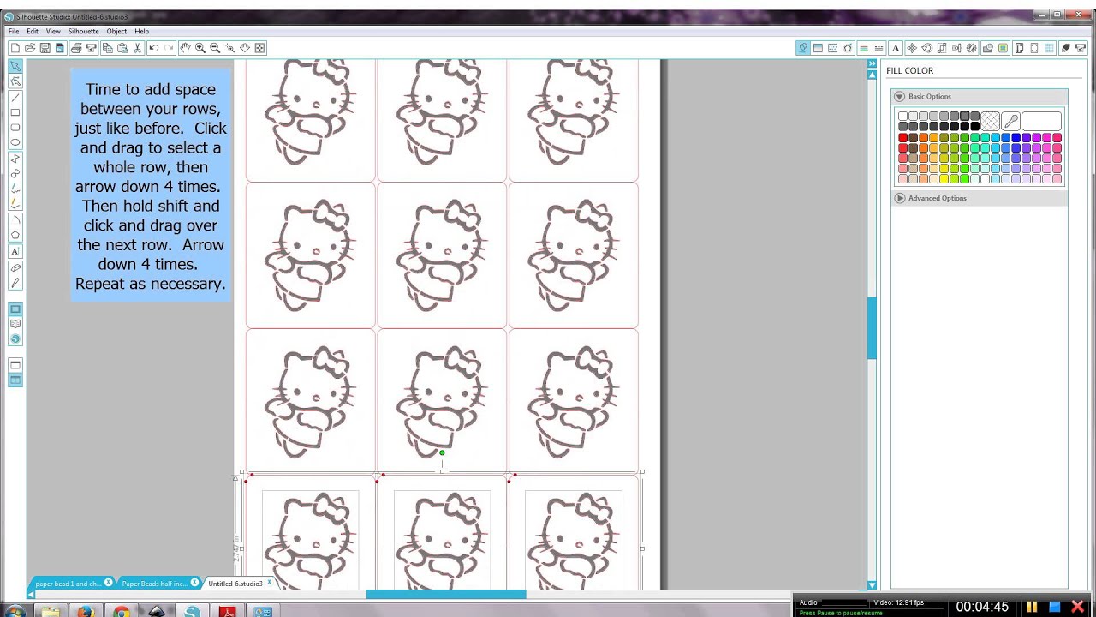The image size is (1096, 617).
Task: Open the Fill Gradient window icon
Action: [818, 48]
